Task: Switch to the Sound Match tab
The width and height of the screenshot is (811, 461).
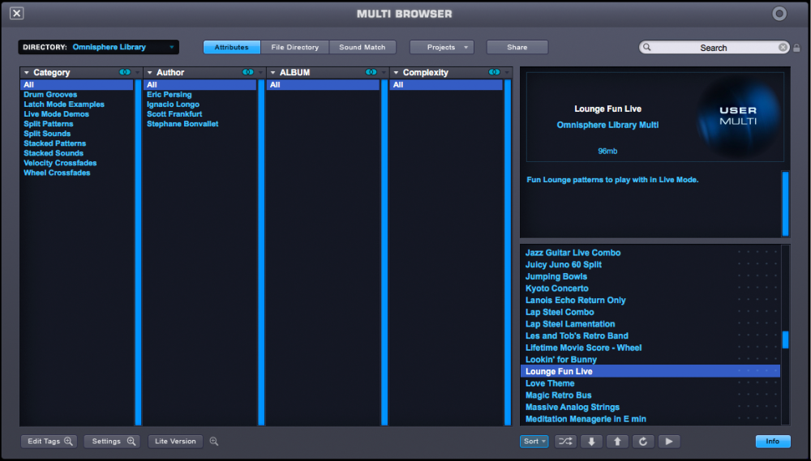Action: coord(362,47)
